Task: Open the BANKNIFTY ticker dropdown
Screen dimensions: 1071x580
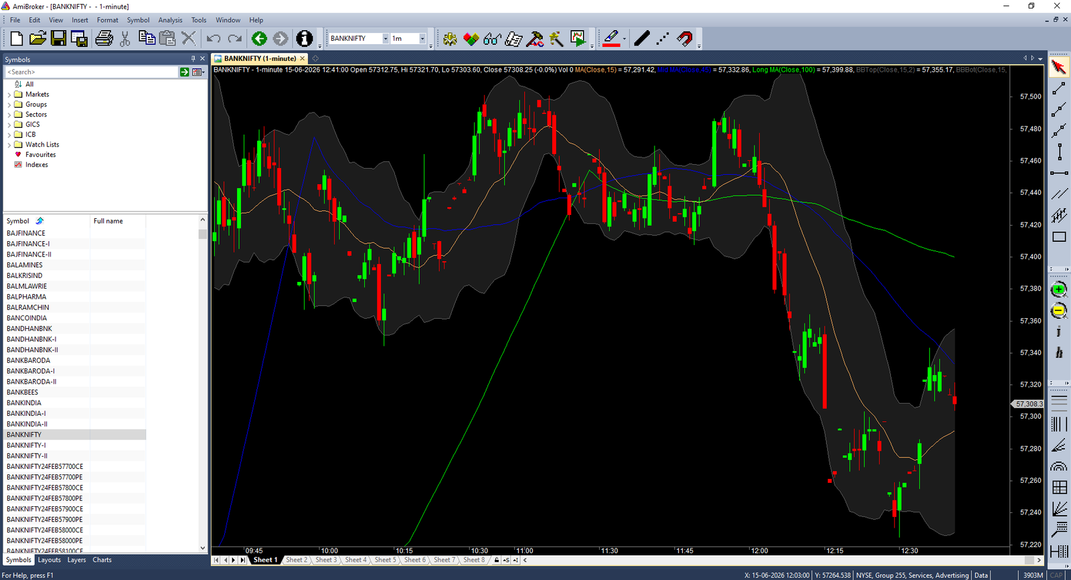Action: 386,39
